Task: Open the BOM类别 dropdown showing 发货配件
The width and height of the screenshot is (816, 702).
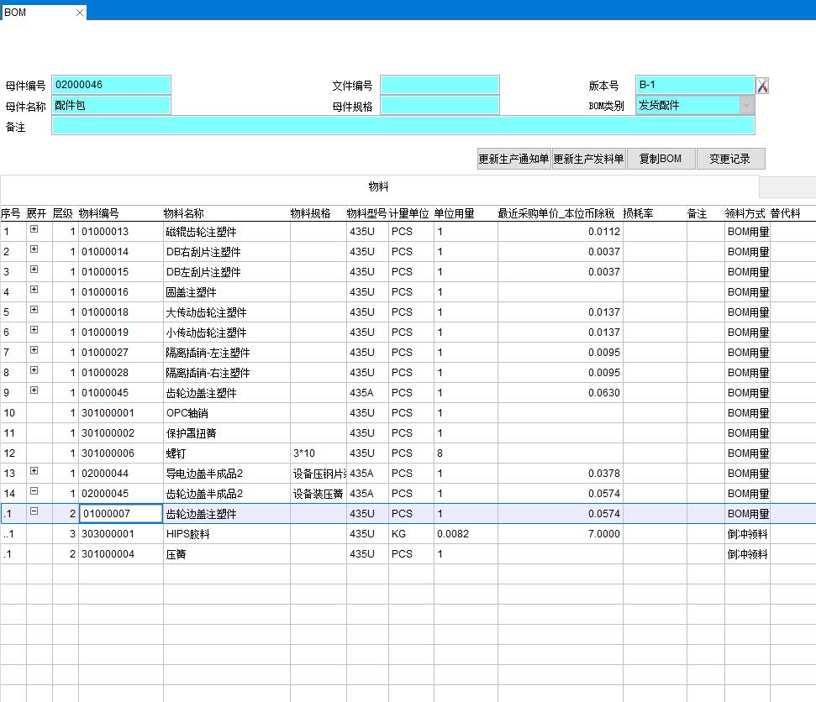Action: (746, 105)
